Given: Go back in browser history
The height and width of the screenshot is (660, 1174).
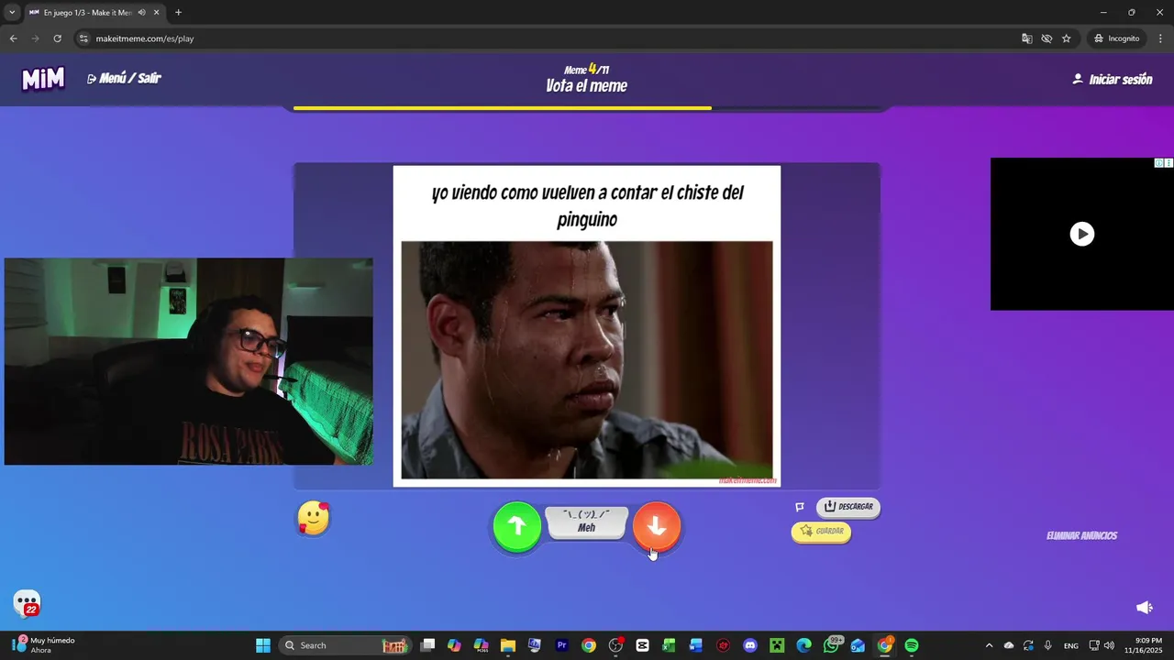Looking at the screenshot, I should coord(13,38).
